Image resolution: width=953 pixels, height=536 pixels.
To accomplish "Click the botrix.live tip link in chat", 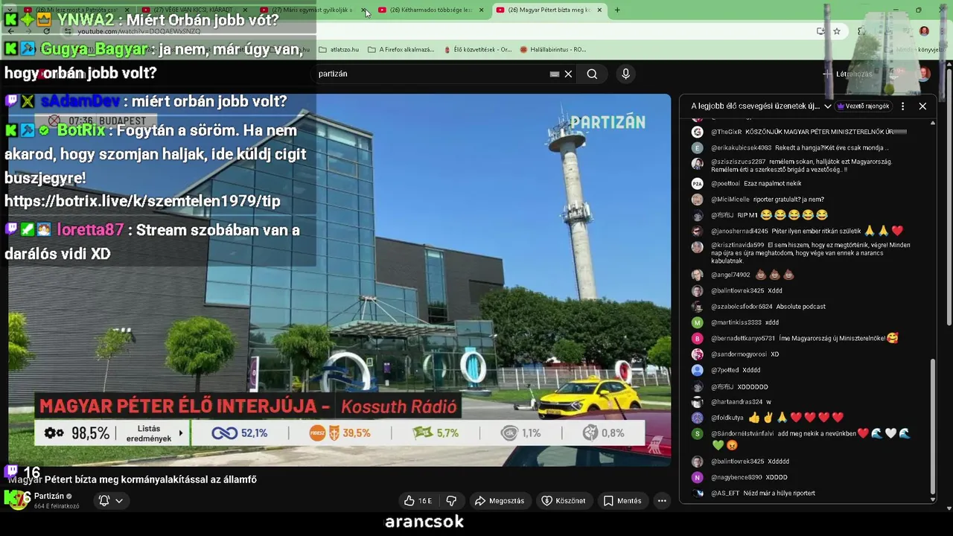I will 142,201.
